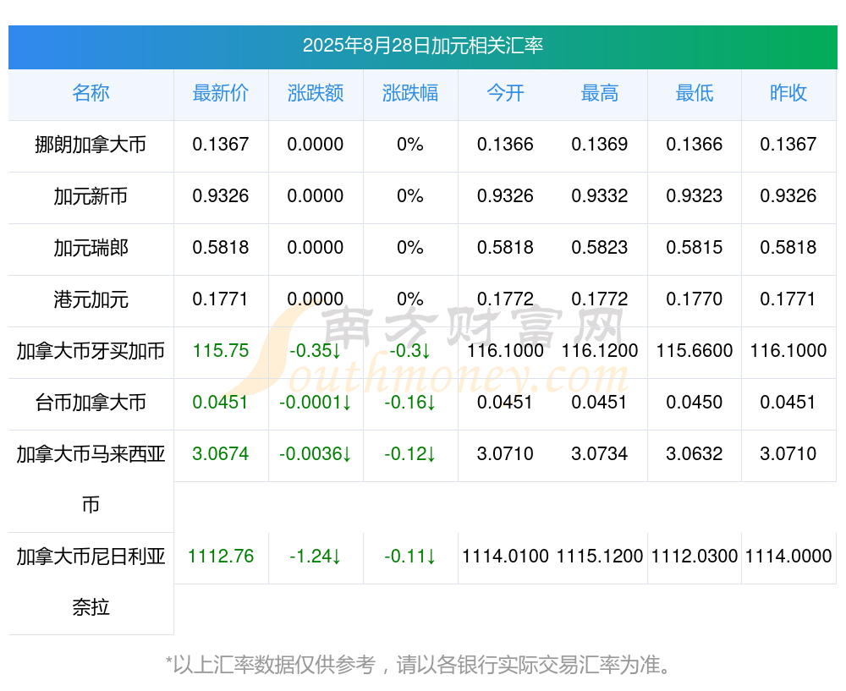The width and height of the screenshot is (846, 691).
Task: Click the low value 0.1770
Action: [x=695, y=299]
